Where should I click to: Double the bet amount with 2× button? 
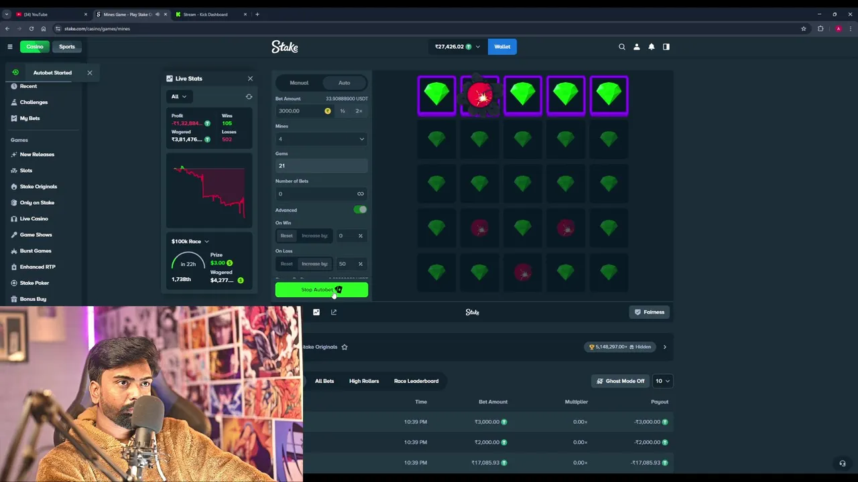pyautogui.click(x=359, y=111)
